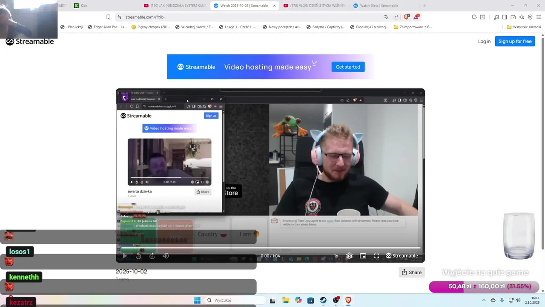Open the tab search icon in toolbar

(482, 17)
